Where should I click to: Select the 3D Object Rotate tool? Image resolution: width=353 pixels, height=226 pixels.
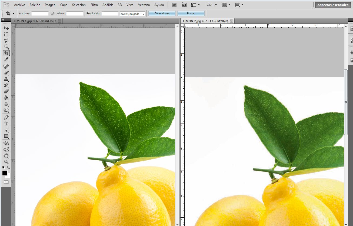click(6, 143)
